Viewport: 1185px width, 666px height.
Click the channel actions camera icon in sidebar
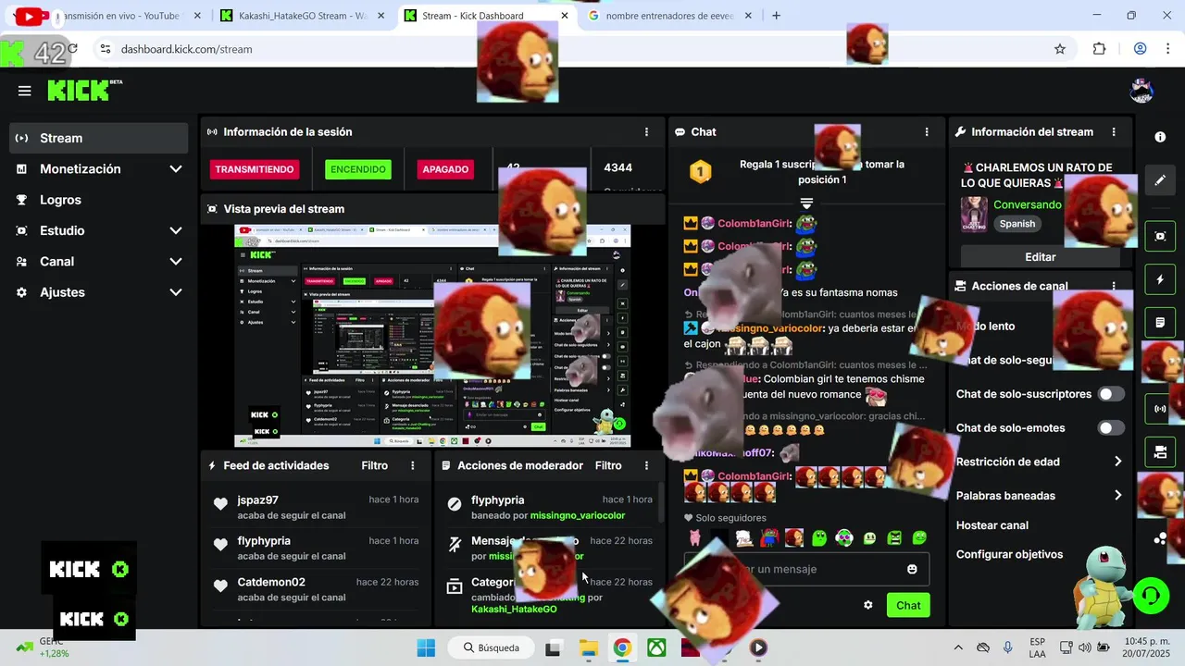(1160, 452)
